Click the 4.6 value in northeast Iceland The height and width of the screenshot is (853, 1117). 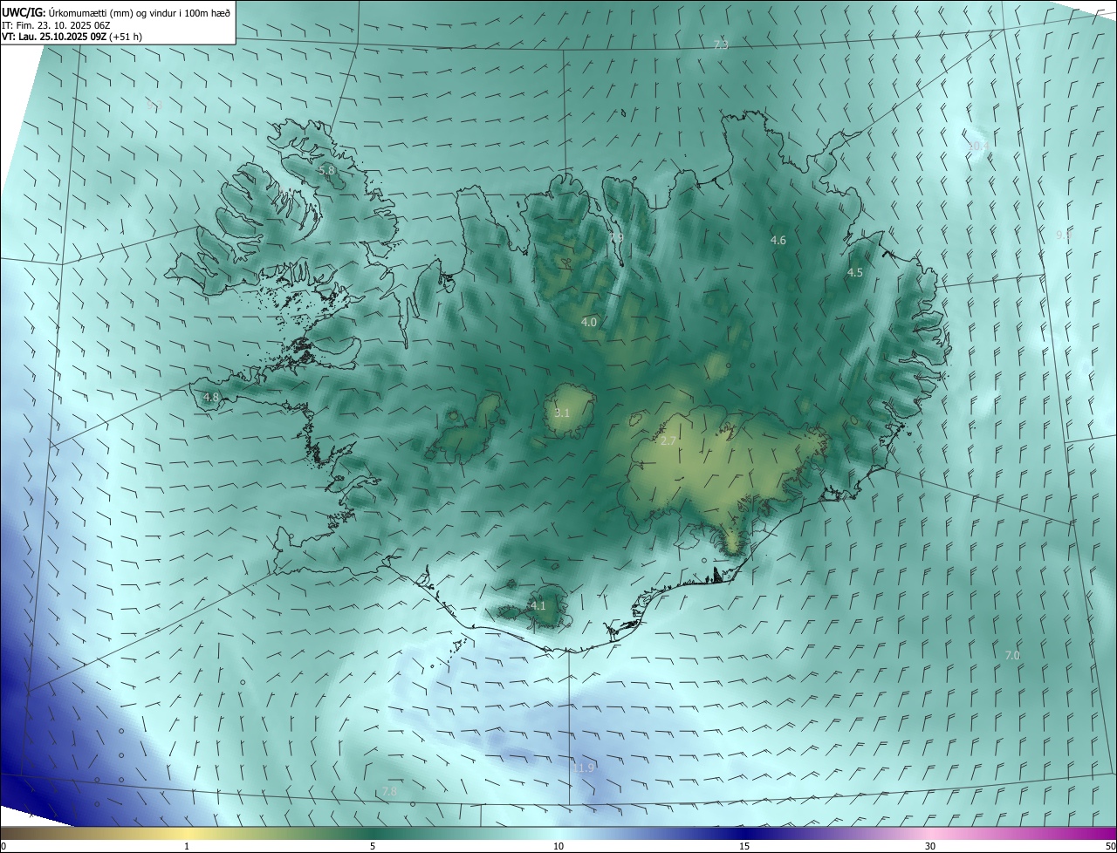[x=778, y=240]
